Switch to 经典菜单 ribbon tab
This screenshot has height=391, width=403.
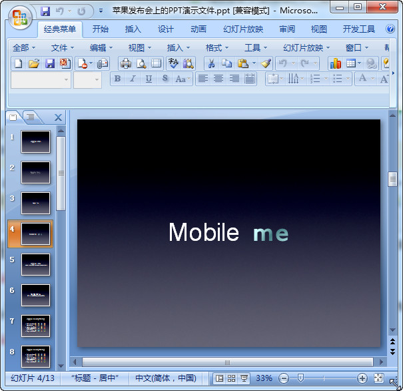click(60, 29)
